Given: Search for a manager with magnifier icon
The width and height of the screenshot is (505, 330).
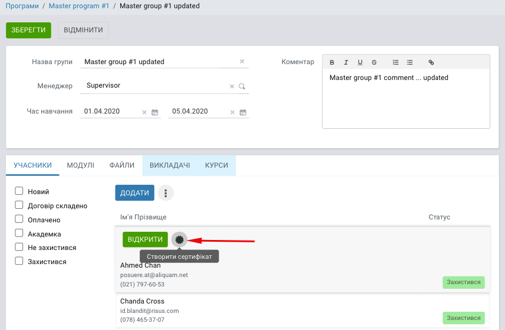Looking at the screenshot, I should (242, 86).
